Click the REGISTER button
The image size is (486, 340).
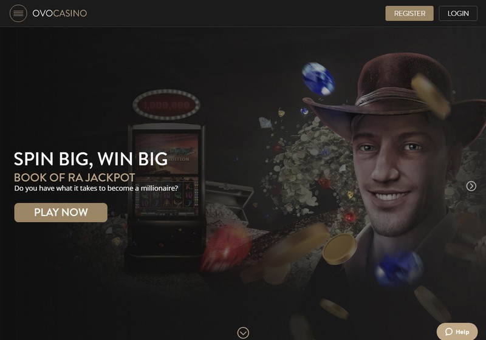(409, 13)
